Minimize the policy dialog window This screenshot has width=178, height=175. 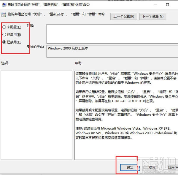click(155, 5)
